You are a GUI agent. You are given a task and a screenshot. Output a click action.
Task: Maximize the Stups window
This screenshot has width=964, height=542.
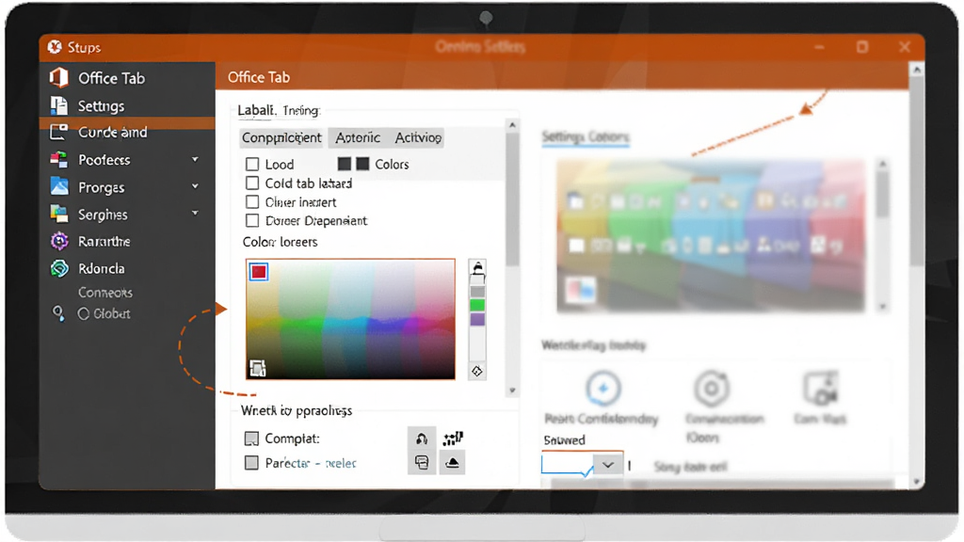(862, 47)
